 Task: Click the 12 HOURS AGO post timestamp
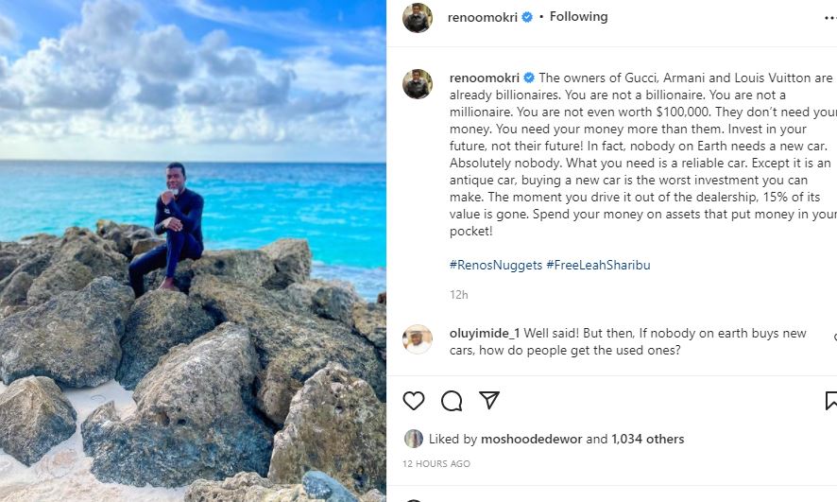(x=436, y=464)
